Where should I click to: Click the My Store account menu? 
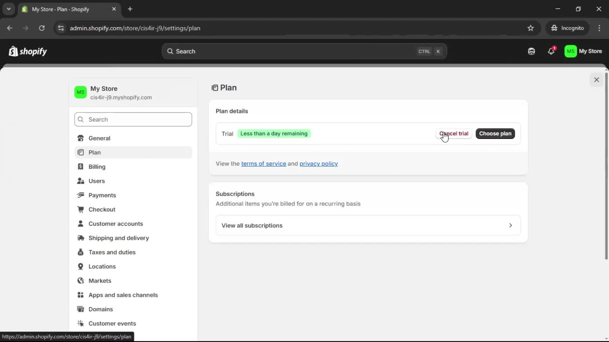tap(583, 51)
